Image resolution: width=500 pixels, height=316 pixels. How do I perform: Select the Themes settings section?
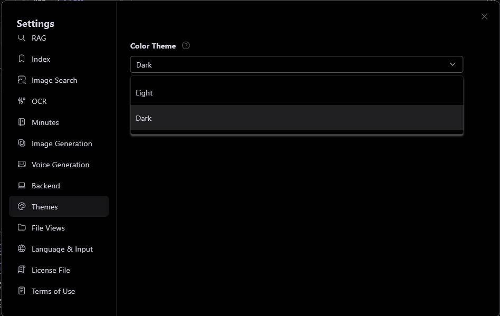[59, 206]
